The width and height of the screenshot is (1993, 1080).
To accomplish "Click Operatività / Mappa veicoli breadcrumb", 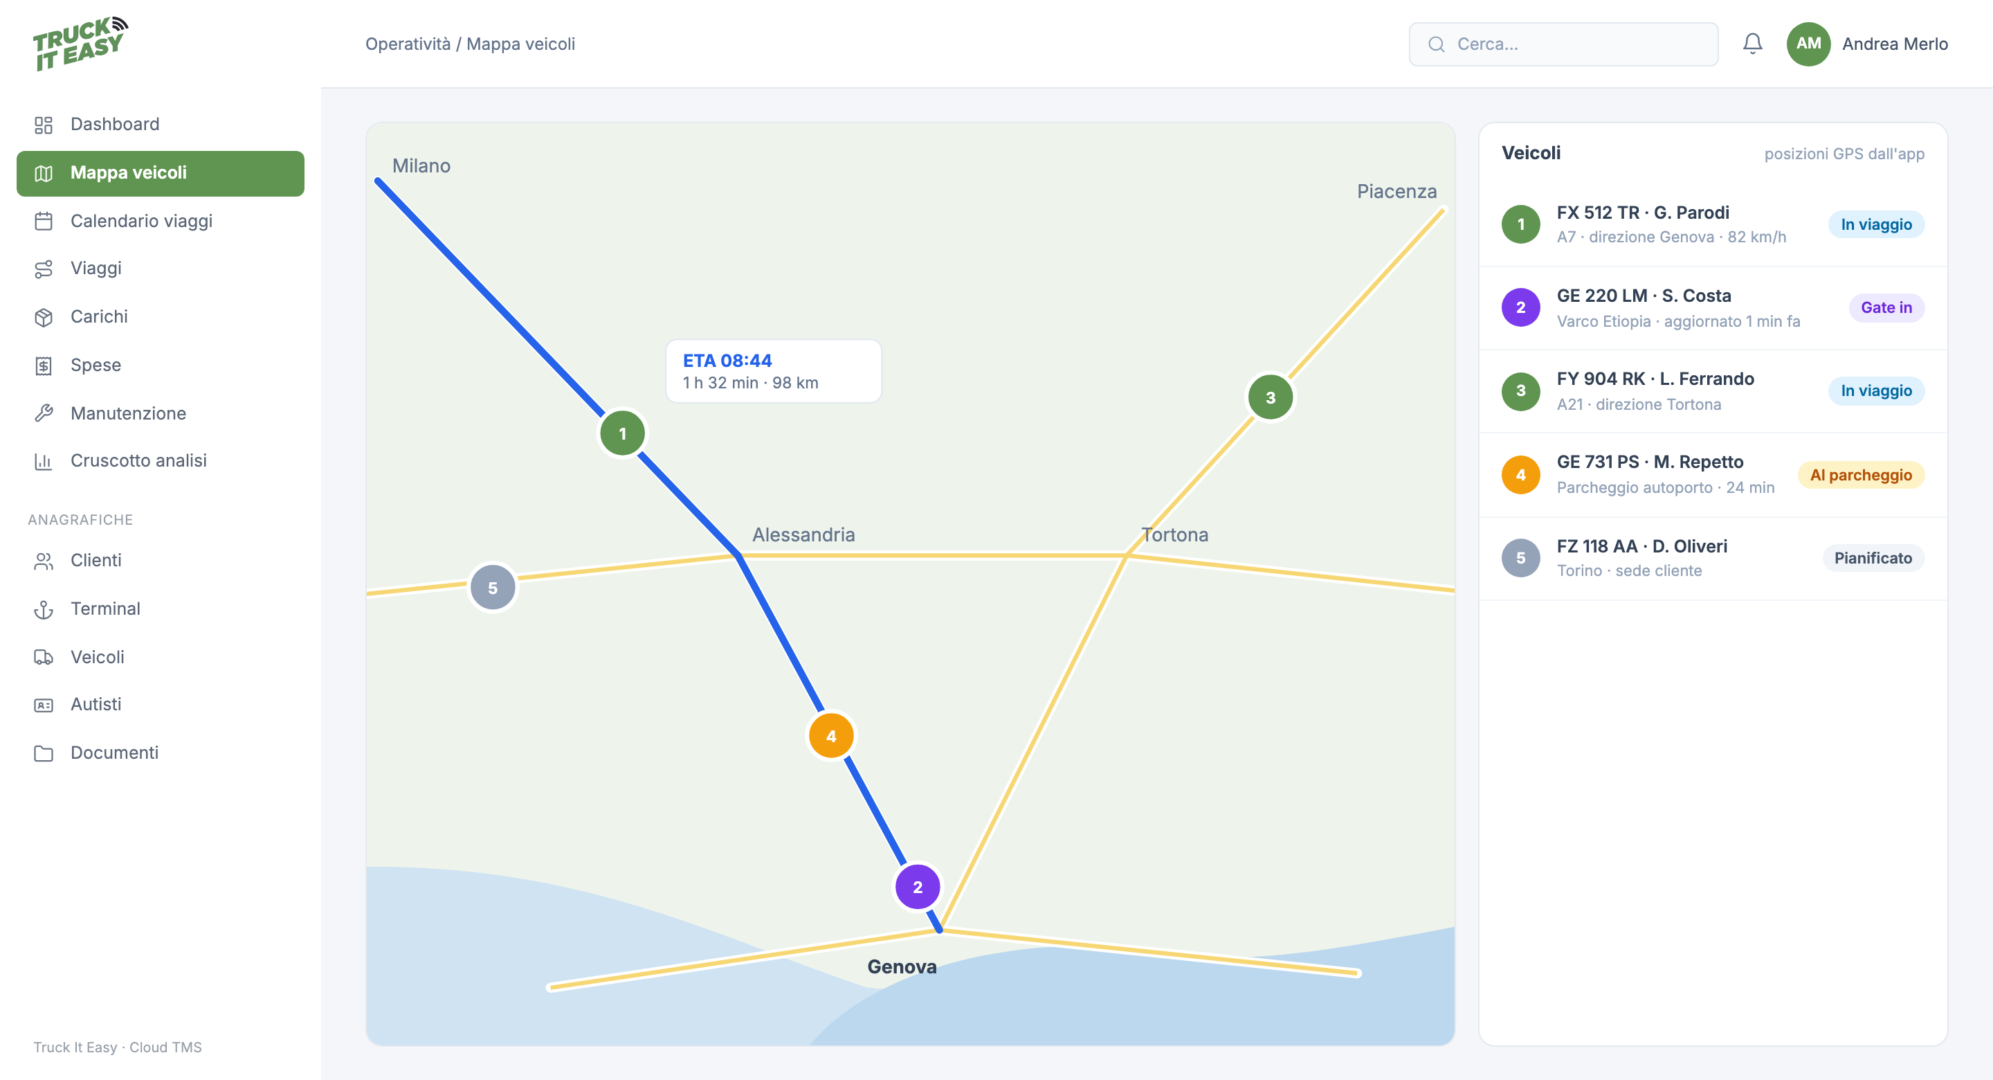I will coord(470,44).
